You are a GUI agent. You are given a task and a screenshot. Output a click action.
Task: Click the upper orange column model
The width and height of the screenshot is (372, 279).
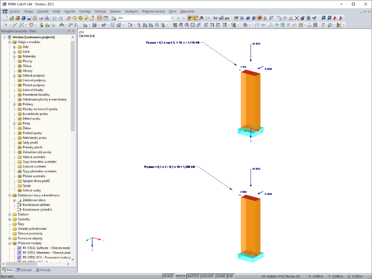pyautogui.click(x=251, y=100)
